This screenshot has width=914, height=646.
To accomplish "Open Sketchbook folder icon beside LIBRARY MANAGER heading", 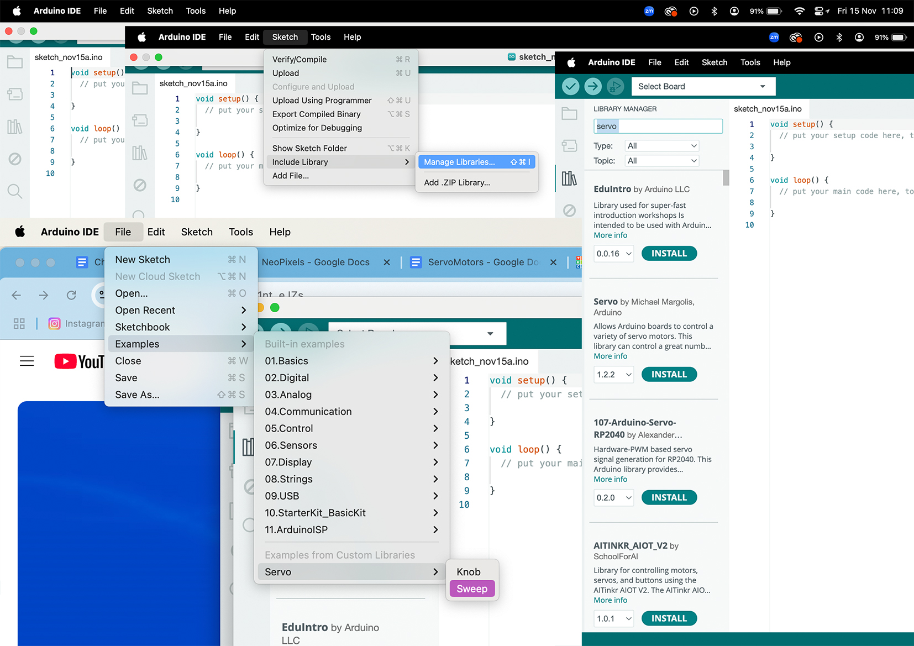I will tap(569, 114).
